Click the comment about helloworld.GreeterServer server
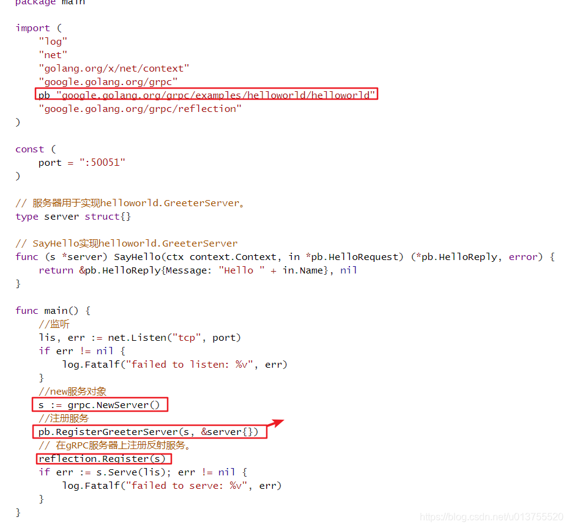The image size is (569, 528). tap(130, 203)
